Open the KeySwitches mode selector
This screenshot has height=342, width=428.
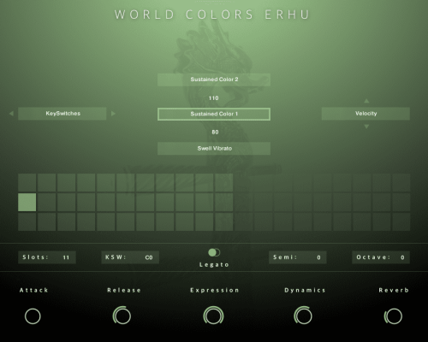(62, 114)
